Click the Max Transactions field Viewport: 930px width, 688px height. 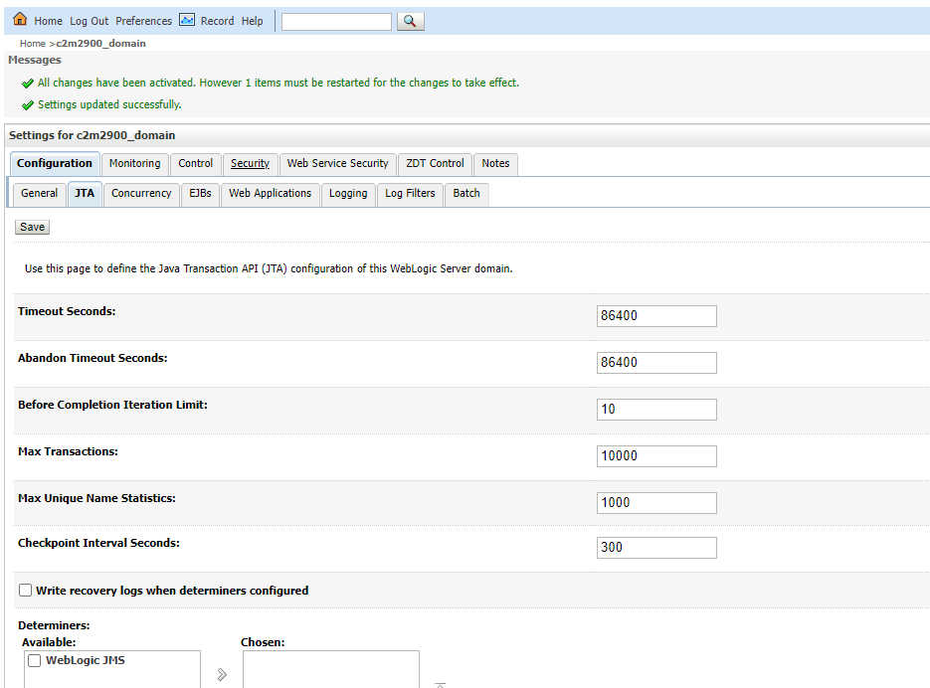[656, 456]
